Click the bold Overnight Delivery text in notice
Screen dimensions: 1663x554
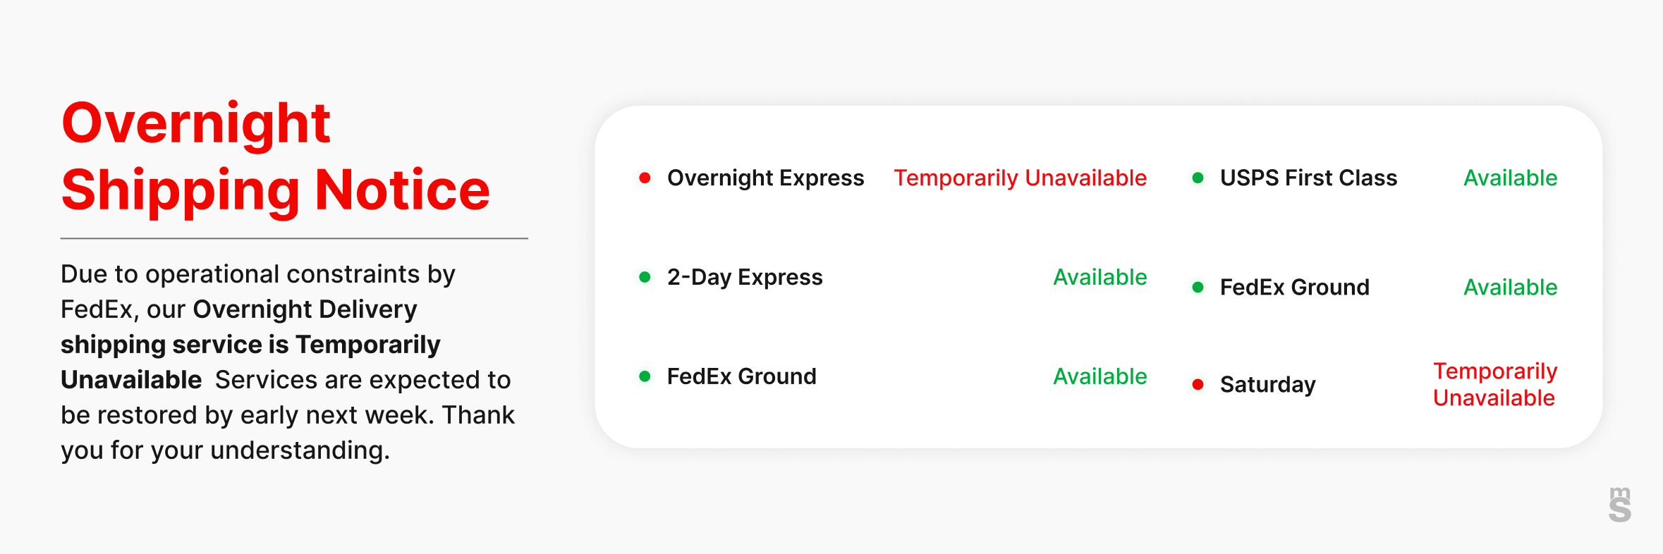305,309
